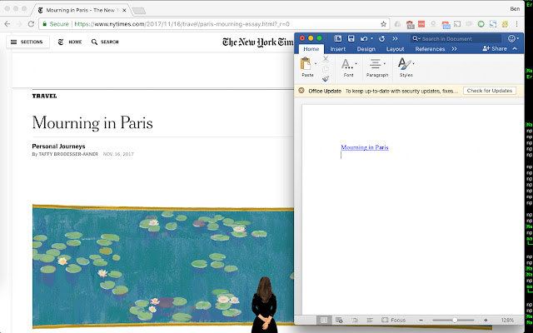Image resolution: width=533 pixels, height=333 pixels.
Task: Open the NYT Sections menu
Action: point(27,42)
